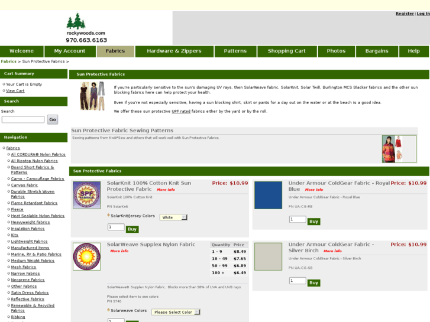Screen dimensions: 430x322
Task: Click the sewing patterns jacket thumbnail
Action: click(x=399, y=149)
